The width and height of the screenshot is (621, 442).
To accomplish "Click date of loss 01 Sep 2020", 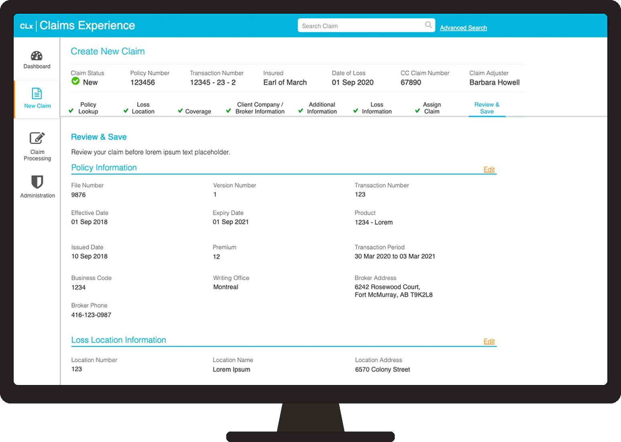I will [x=353, y=82].
